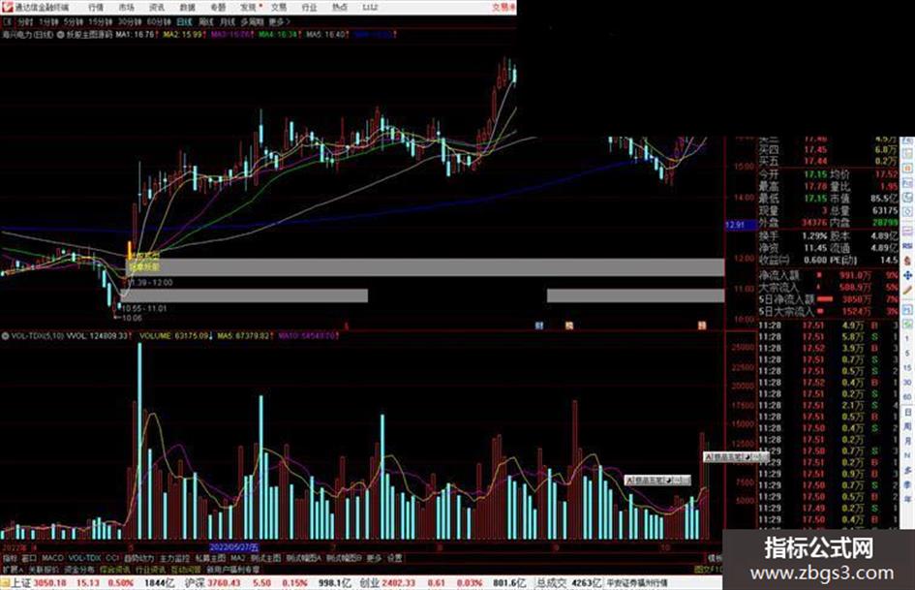Select the 周 period in right sidebar

(907, 427)
